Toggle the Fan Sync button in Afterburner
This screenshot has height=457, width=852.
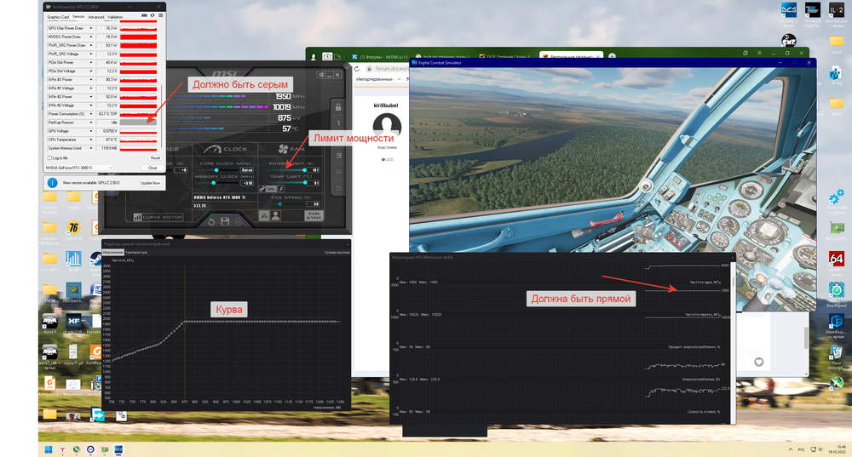pos(314,215)
